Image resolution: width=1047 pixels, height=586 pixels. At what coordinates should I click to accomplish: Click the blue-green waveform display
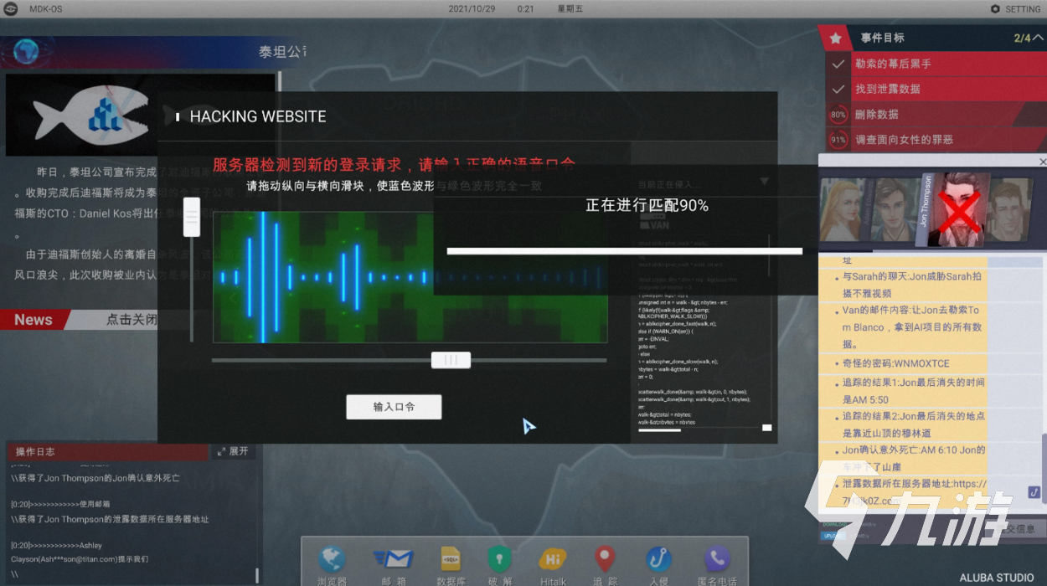(410, 277)
